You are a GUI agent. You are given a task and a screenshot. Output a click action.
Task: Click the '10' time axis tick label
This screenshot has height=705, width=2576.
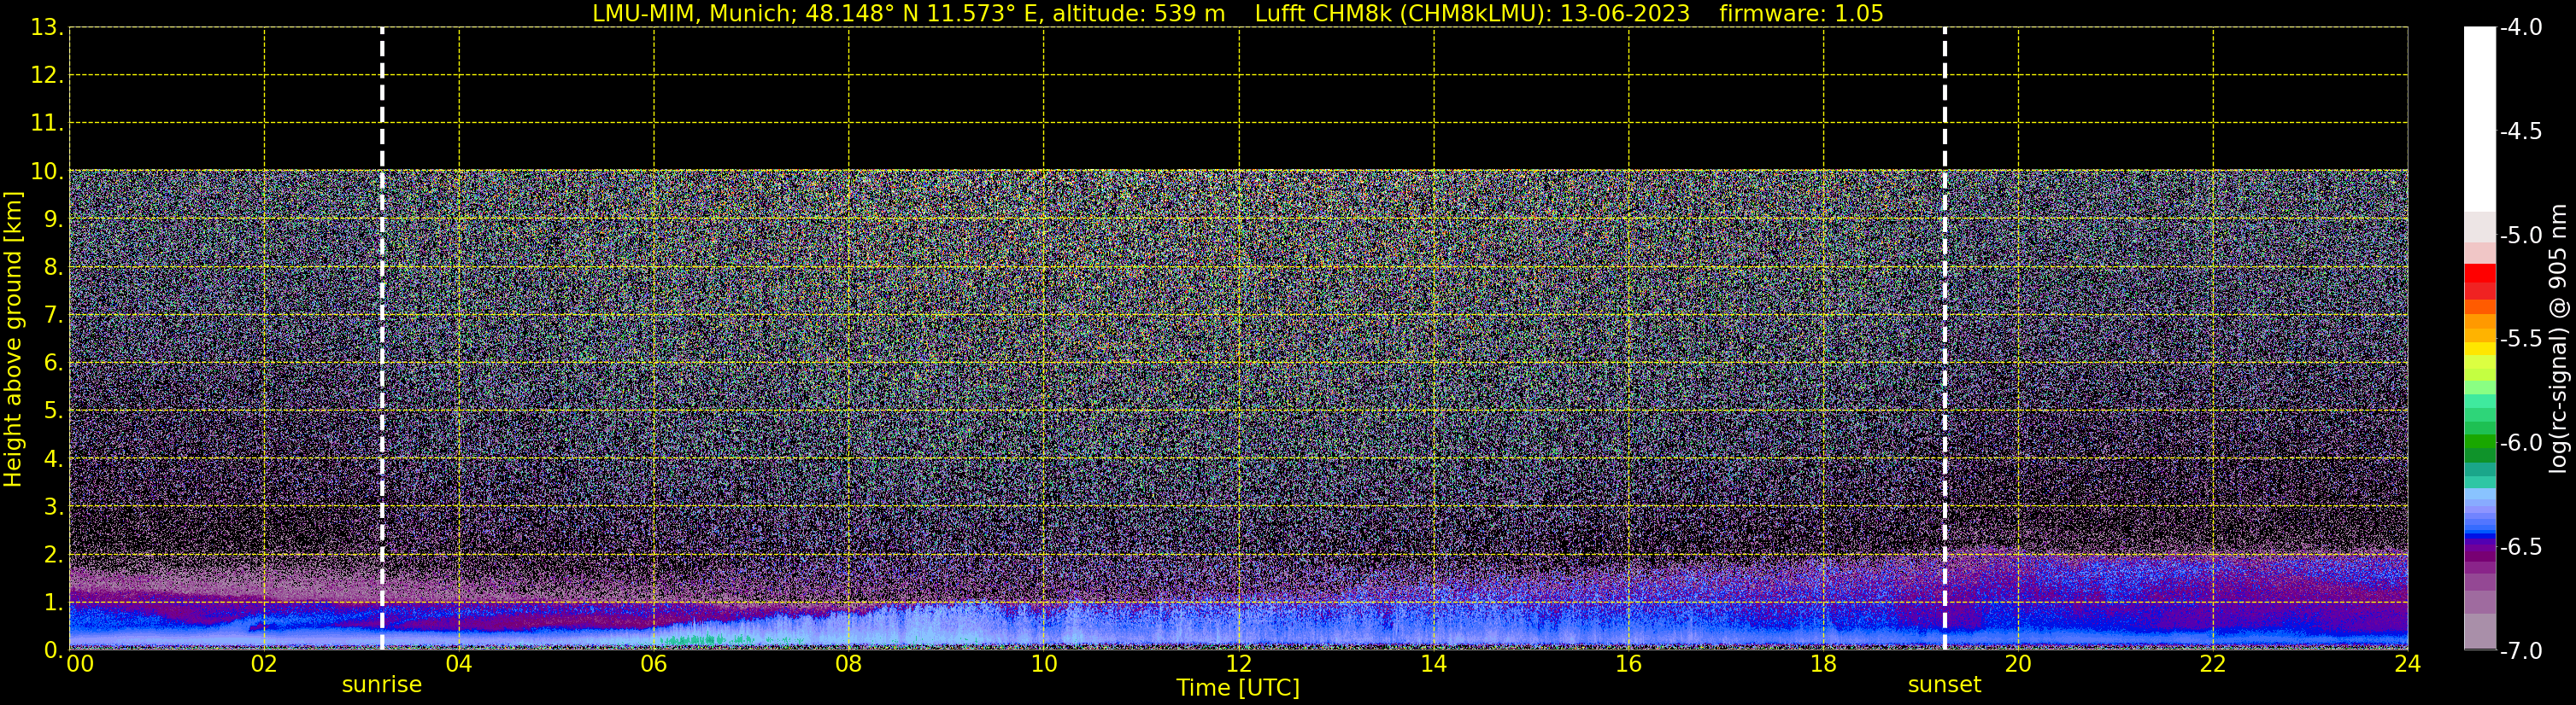[x=1044, y=664]
